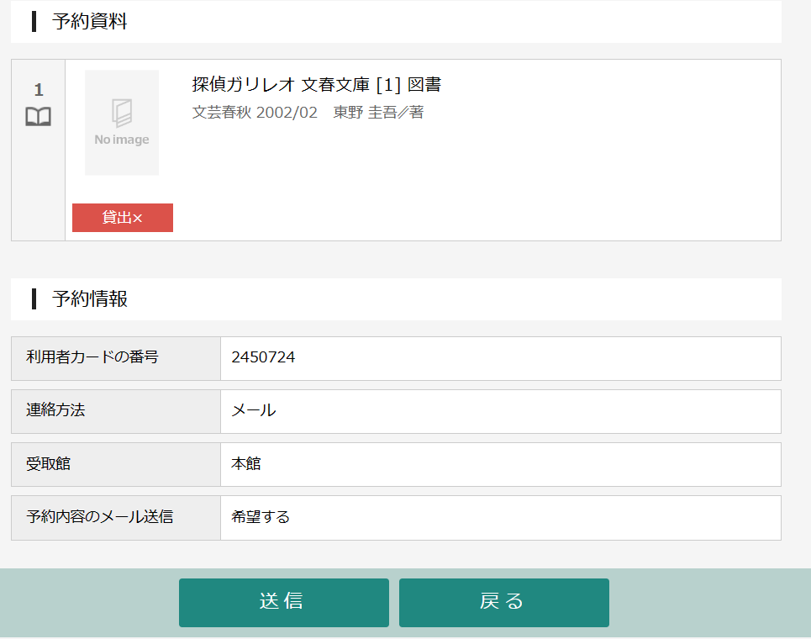Select the 予約内容のメール送信 label cell
811x639 pixels.
click(116, 517)
